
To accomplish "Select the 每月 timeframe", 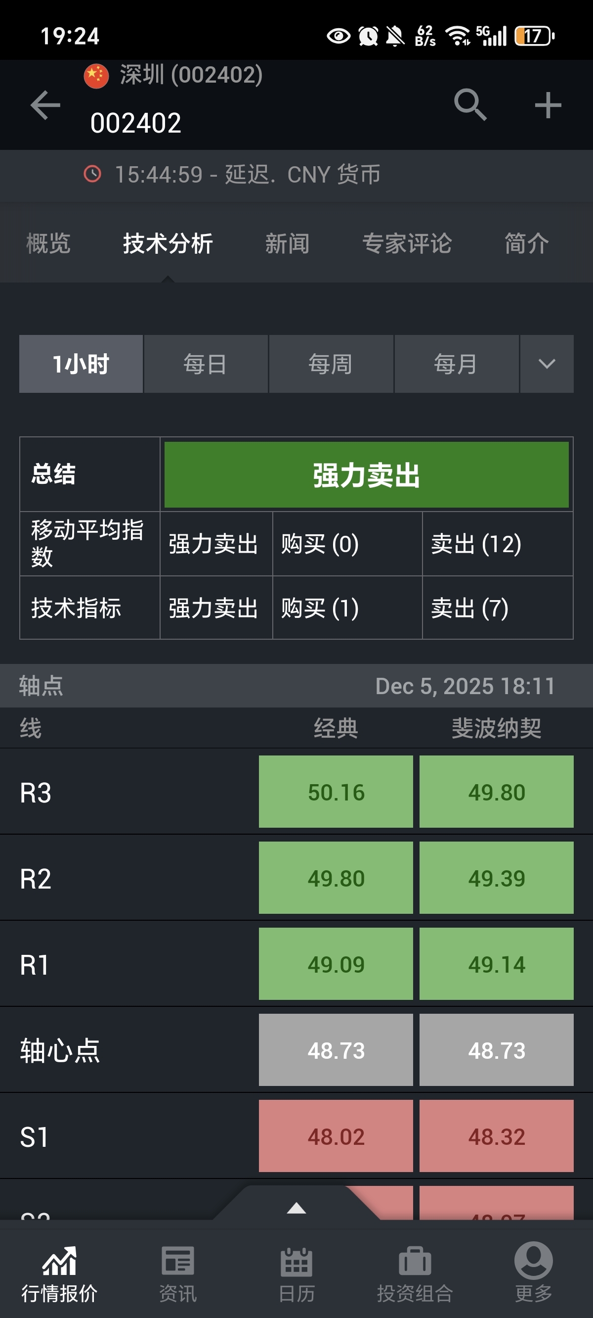I will pyautogui.click(x=456, y=364).
